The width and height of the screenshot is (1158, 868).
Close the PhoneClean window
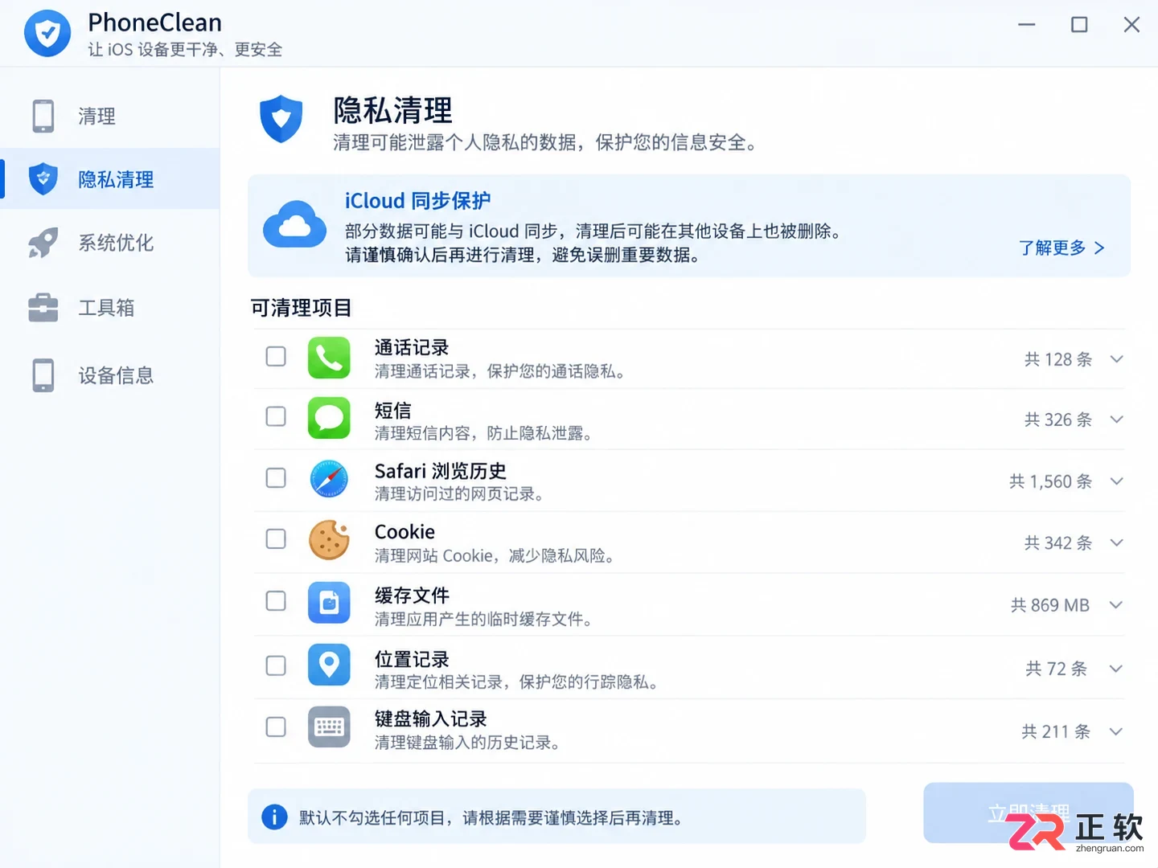coord(1131,25)
